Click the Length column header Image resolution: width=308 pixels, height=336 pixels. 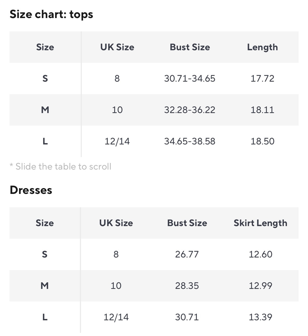coord(262,47)
